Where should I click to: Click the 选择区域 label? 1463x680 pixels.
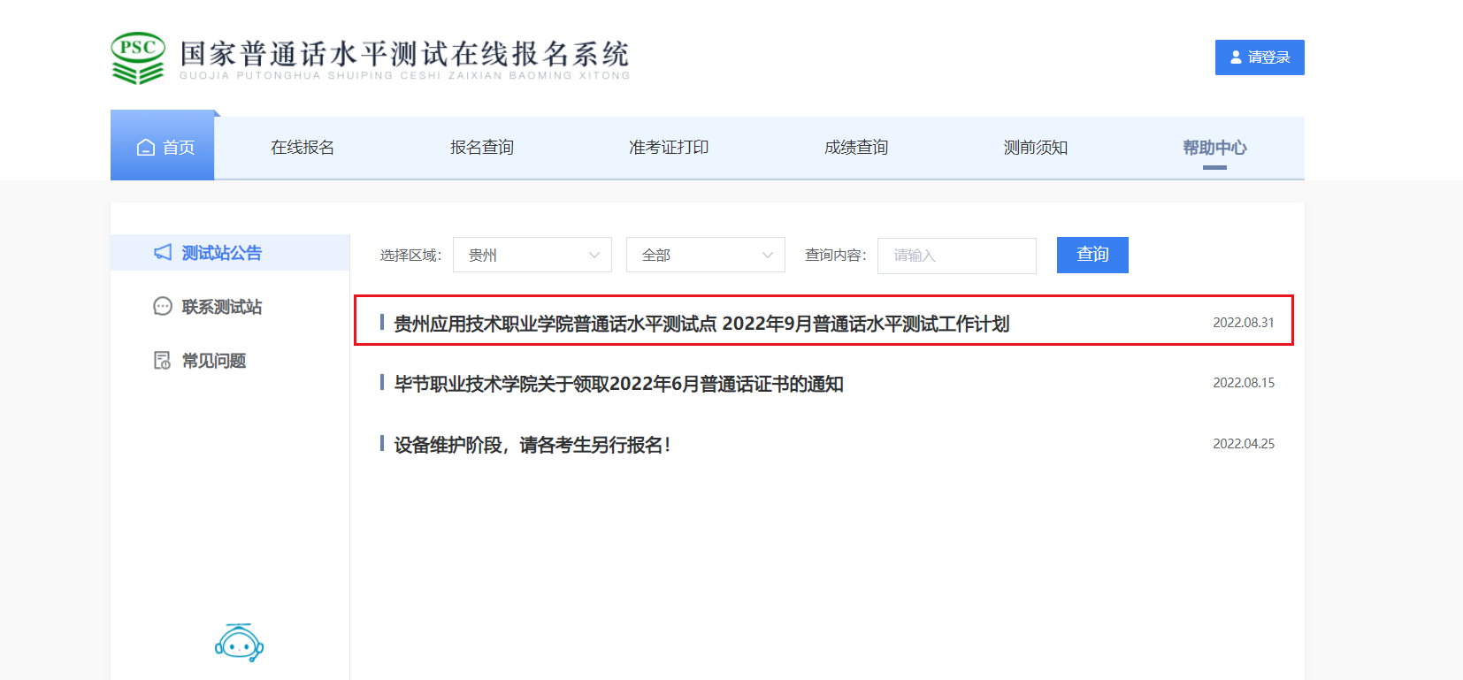[x=410, y=256]
